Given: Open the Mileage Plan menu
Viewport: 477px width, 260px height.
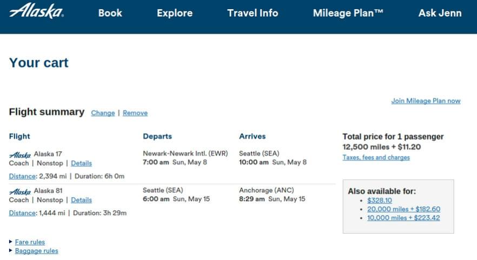Looking at the screenshot, I should click(348, 13).
